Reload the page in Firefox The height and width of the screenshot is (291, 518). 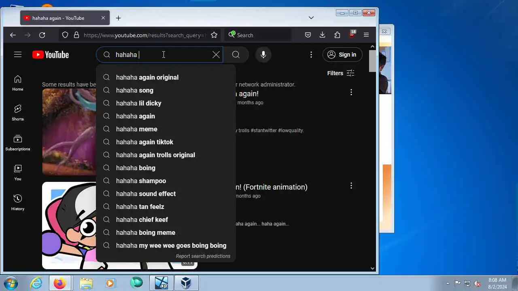coord(42,35)
